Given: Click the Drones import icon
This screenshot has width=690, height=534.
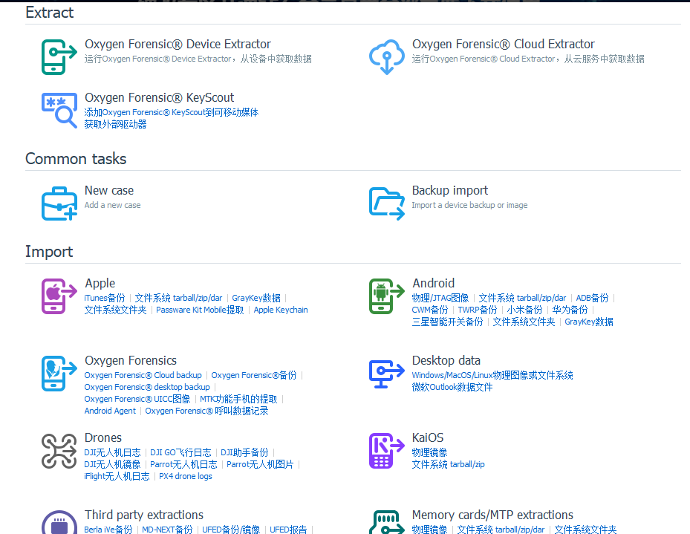Looking at the screenshot, I should coord(59,450).
